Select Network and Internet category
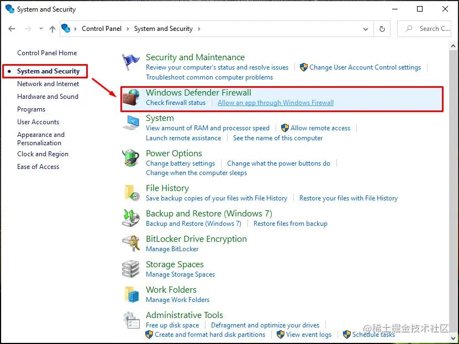Image resolution: width=459 pixels, height=344 pixels. pos(48,84)
